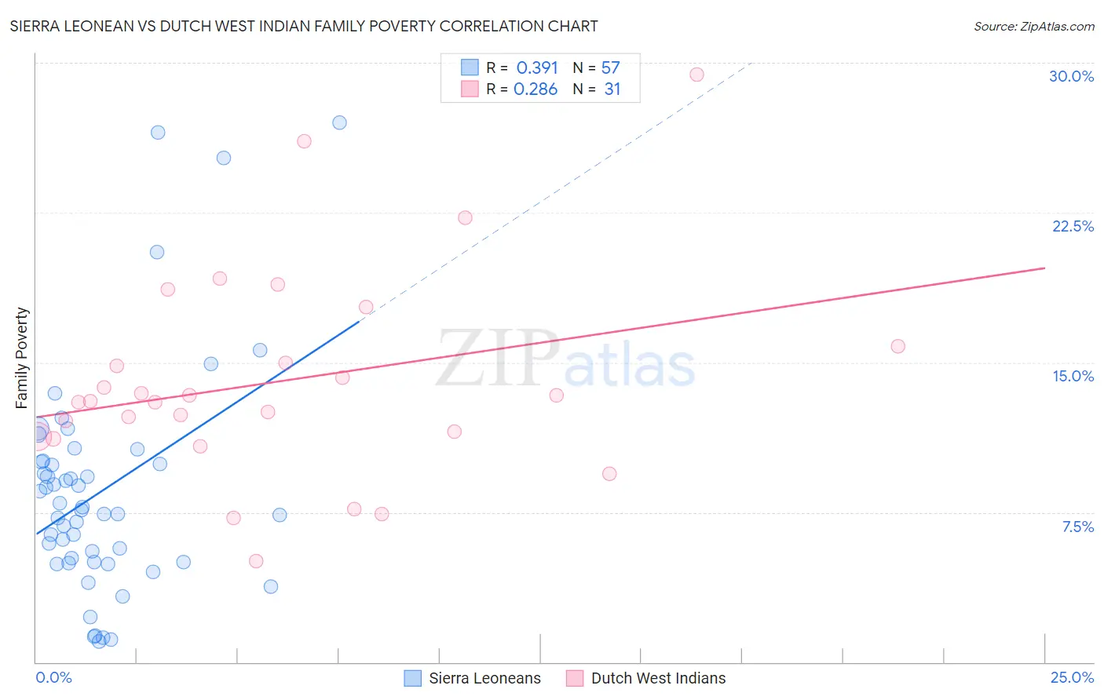Click the N = 57 value in legend
Viewport: 1104px width, 700px height.
596,67
